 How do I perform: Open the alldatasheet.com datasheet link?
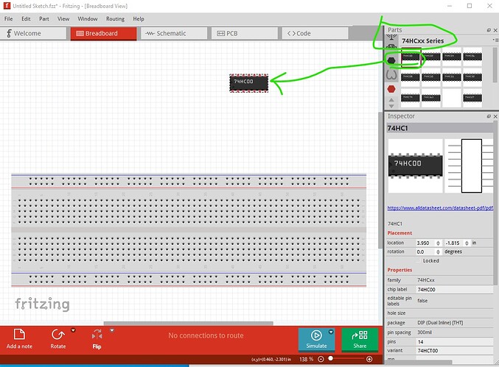(x=440, y=208)
